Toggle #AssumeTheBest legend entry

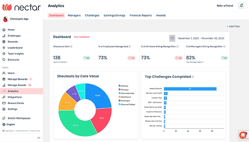[x=127, y=104]
